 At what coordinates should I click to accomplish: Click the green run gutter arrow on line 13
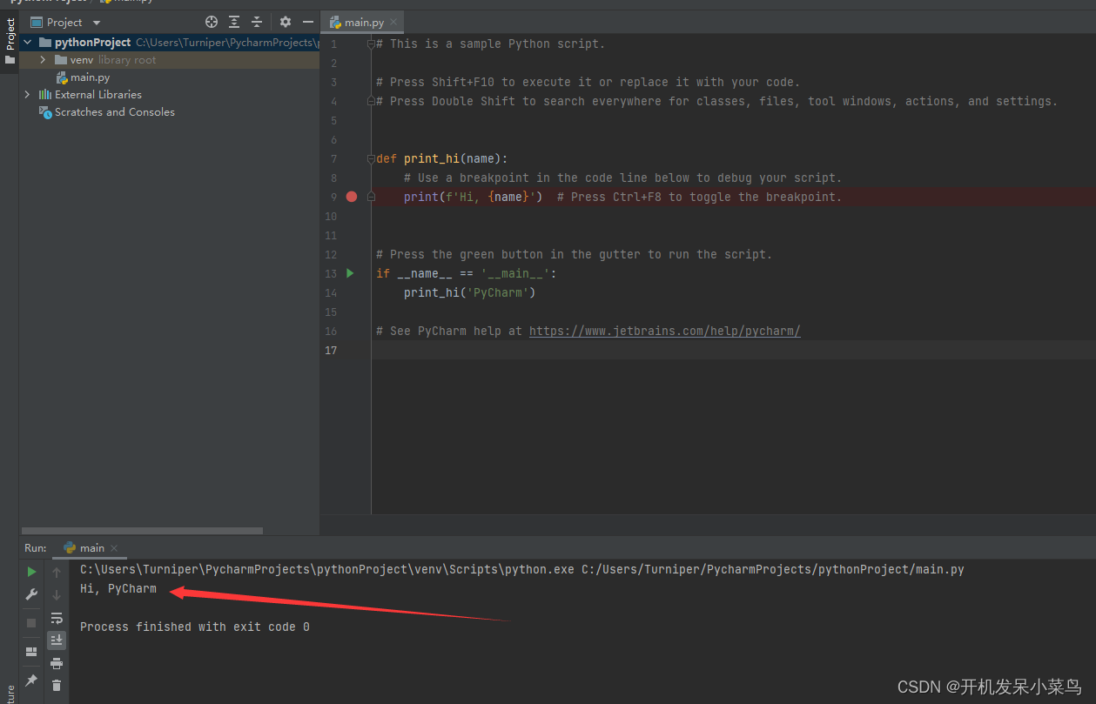point(350,273)
